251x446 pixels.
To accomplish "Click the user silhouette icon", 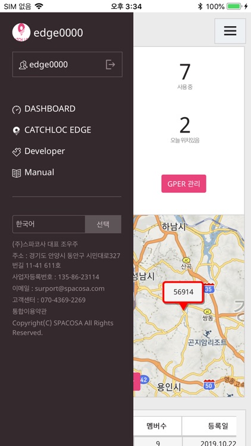I will (x=23, y=65).
